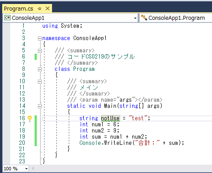Click 'WriteLine' method call
The width and height of the screenshot is (212, 173).
[118, 143]
